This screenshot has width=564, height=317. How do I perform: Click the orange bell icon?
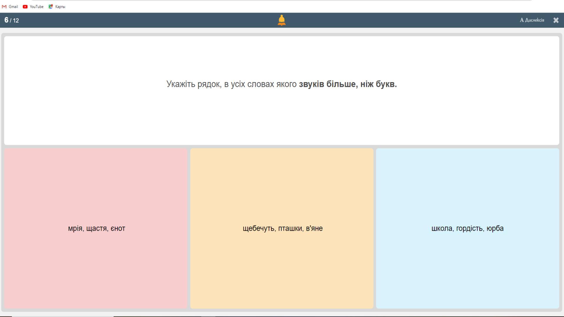pyautogui.click(x=281, y=20)
